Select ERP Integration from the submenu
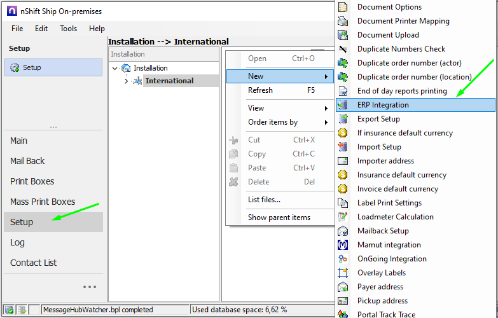Viewport: 498px width, 318px height. click(415, 105)
